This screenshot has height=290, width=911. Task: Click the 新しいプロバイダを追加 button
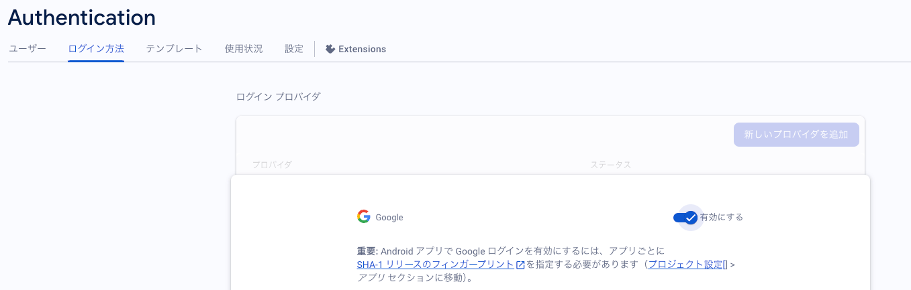(x=796, y=135)
